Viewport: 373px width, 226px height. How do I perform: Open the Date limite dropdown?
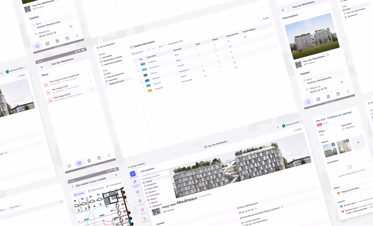[15, 207]
